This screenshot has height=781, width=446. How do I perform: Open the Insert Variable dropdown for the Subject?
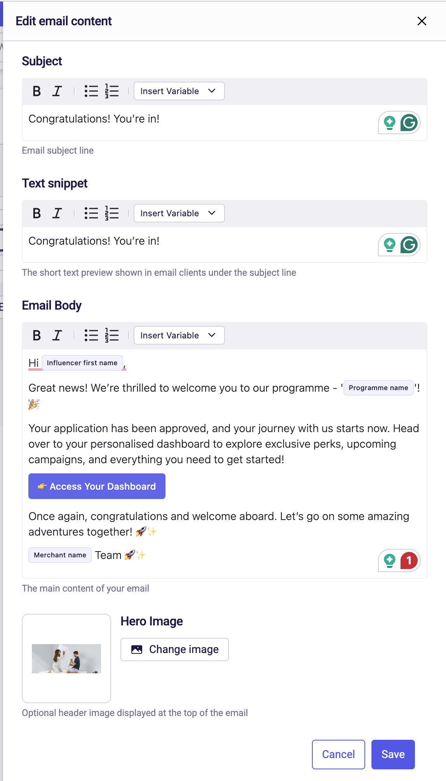[179, 91]
